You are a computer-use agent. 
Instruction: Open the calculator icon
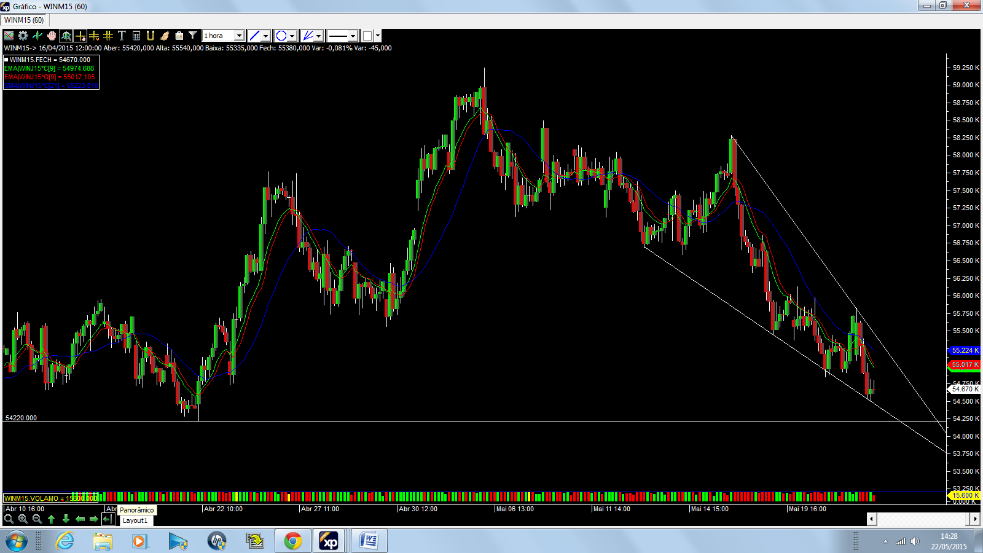click(x=136, y=36)
